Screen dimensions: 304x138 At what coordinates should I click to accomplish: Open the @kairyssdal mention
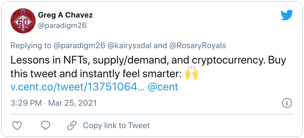coord(129,46)
